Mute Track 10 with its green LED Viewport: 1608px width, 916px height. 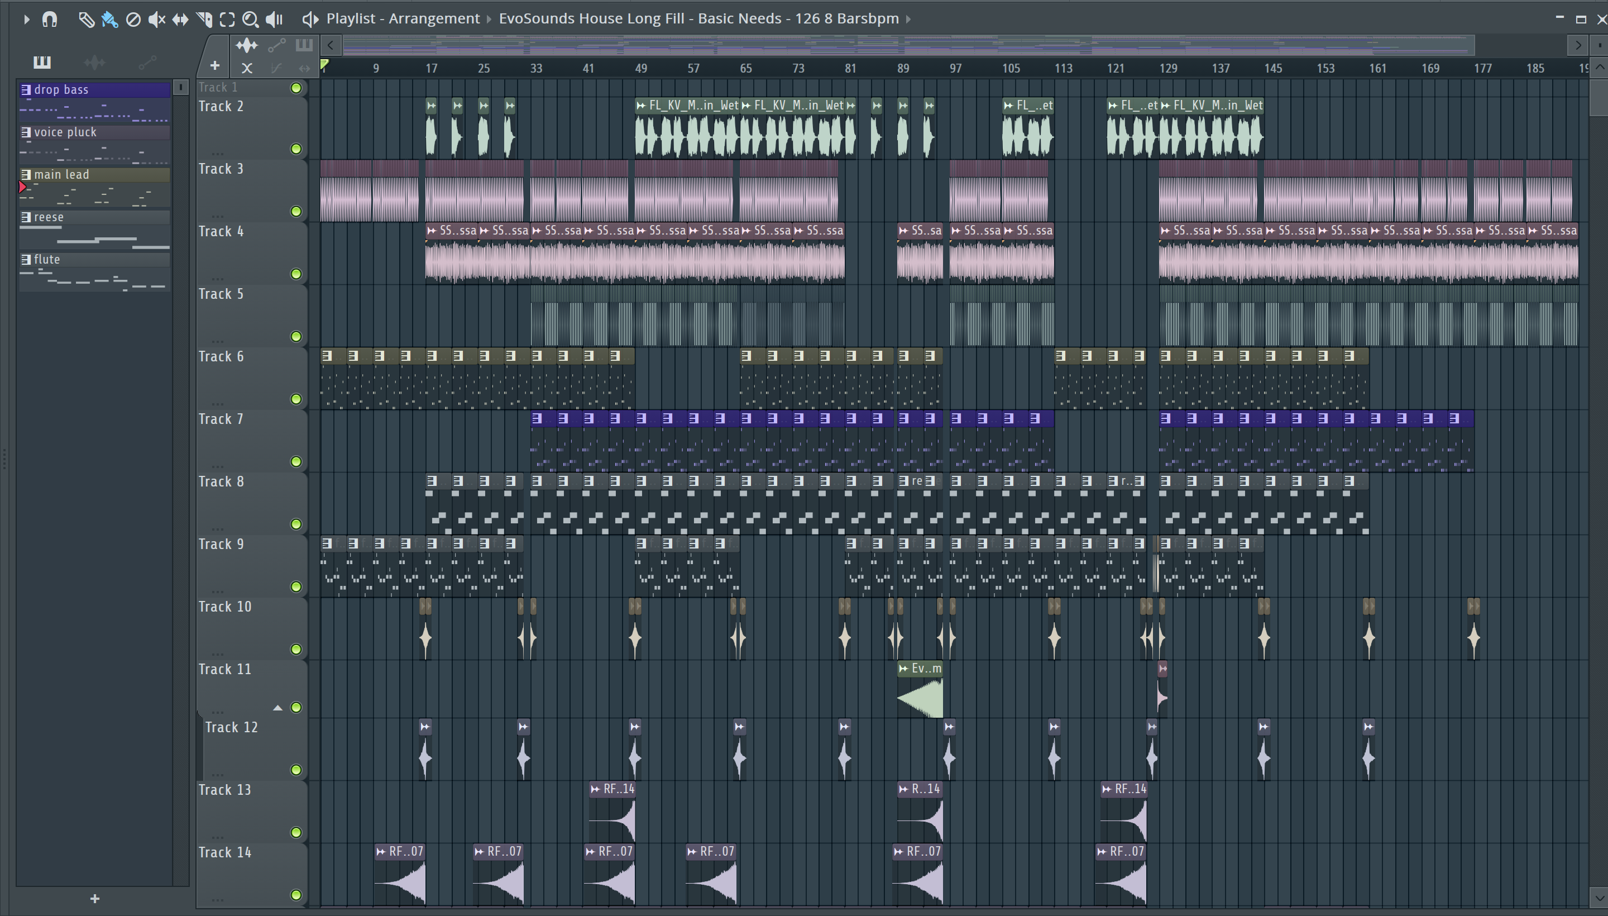pyautogui.click(x=296, y=650)
